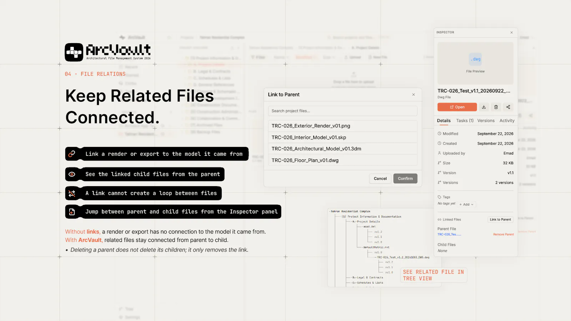Click the ArcVault logo icon

coord(74,52)
